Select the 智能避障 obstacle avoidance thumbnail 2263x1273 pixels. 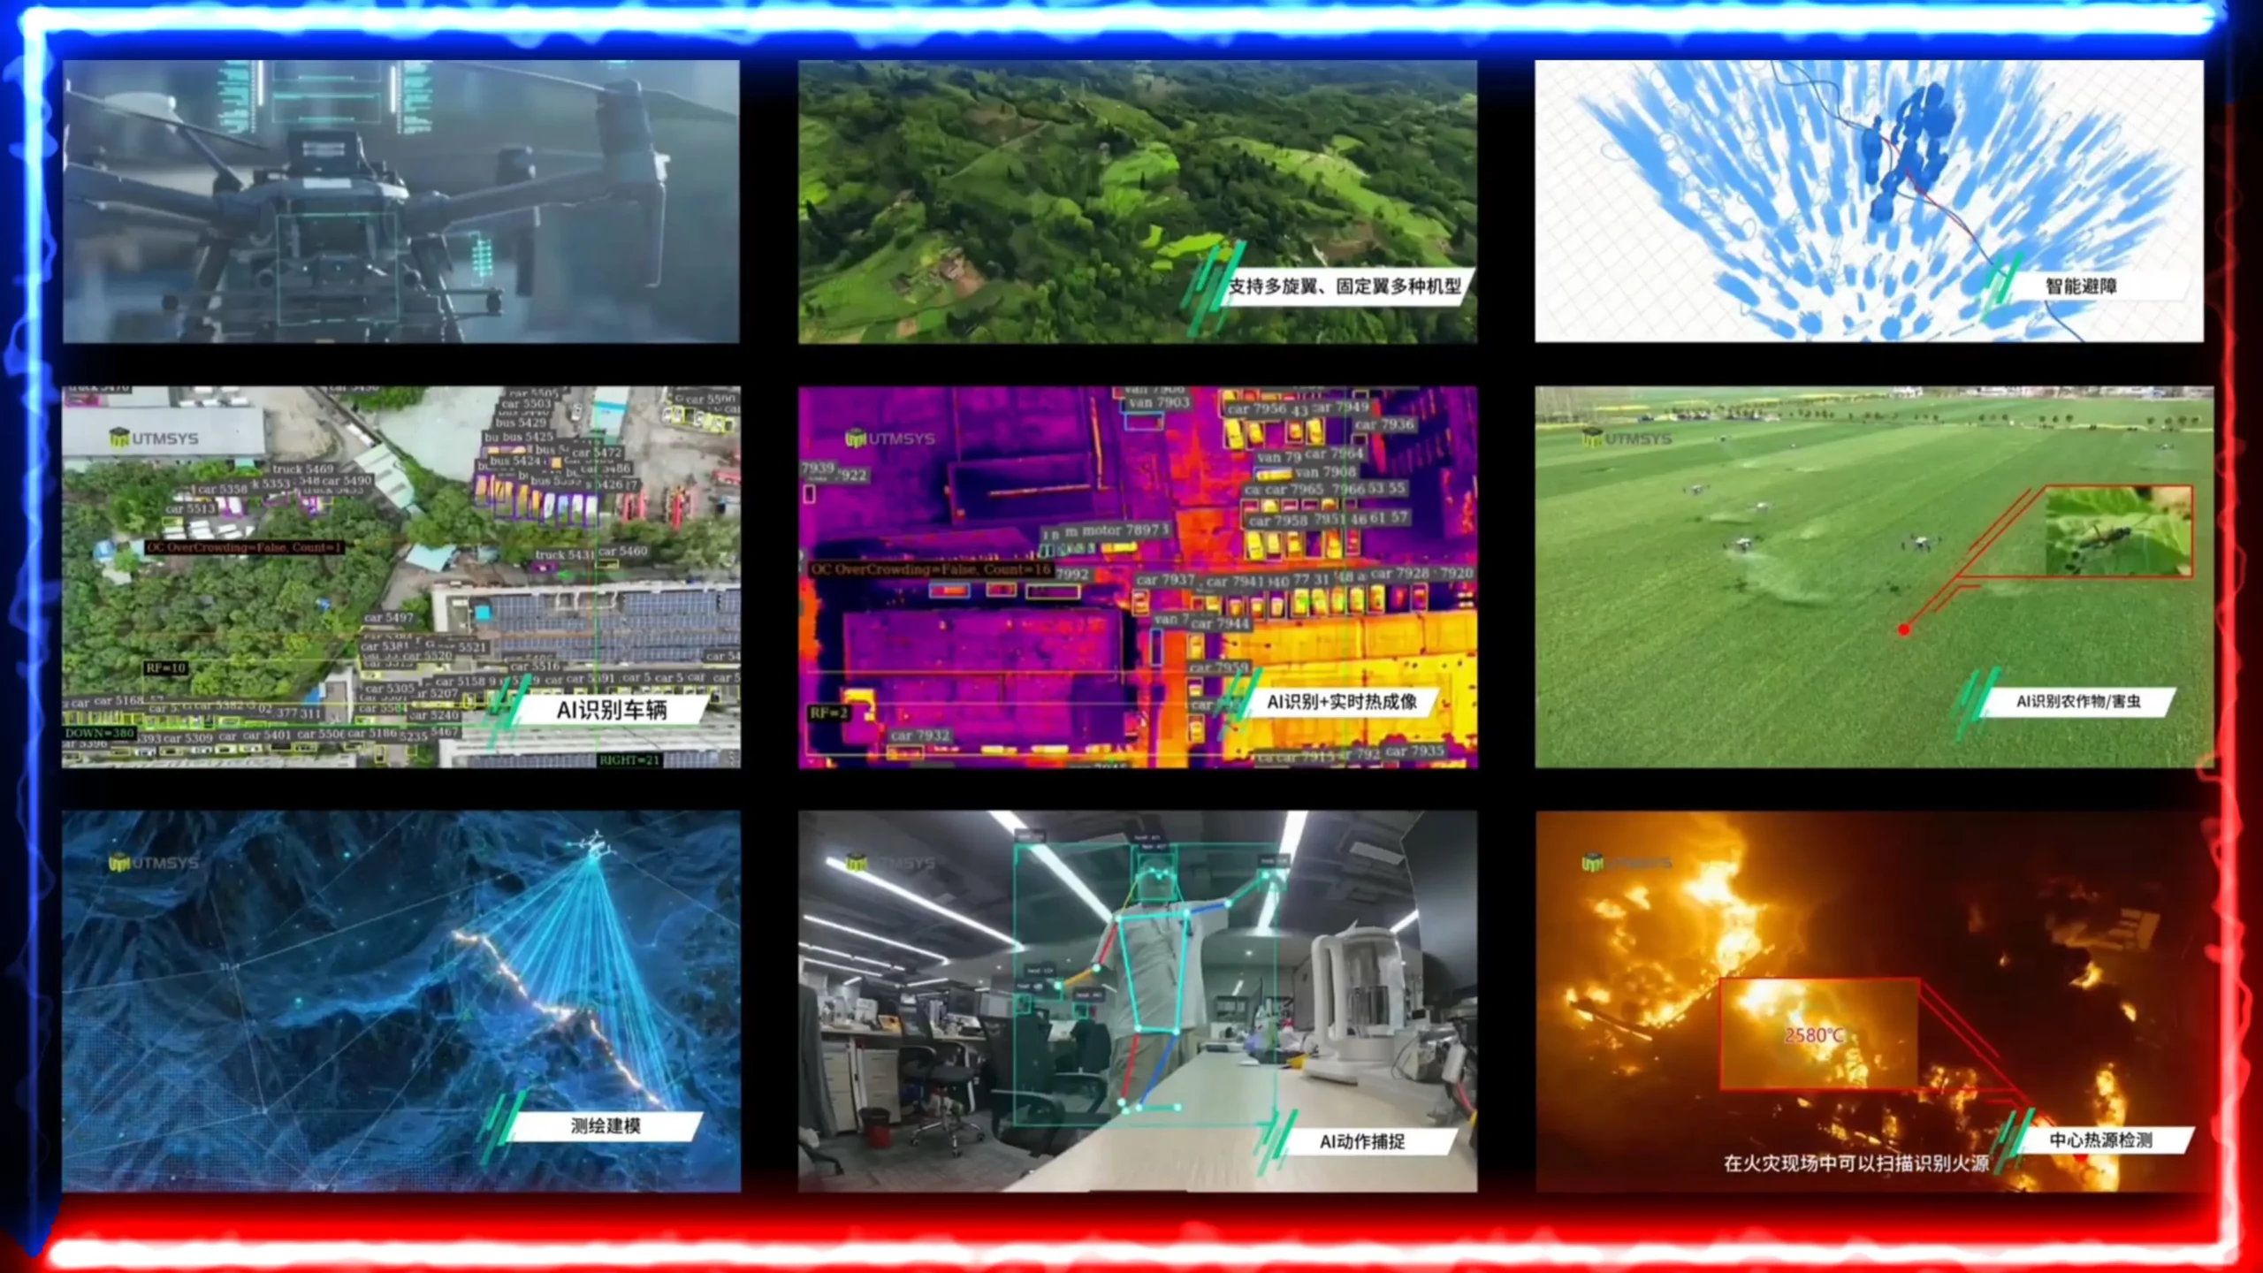pos(1869,177)
